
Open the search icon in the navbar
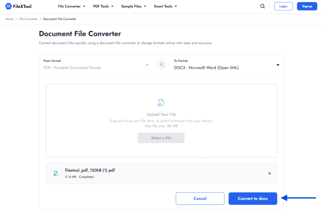pyautogui.click(x=262, y=6)
